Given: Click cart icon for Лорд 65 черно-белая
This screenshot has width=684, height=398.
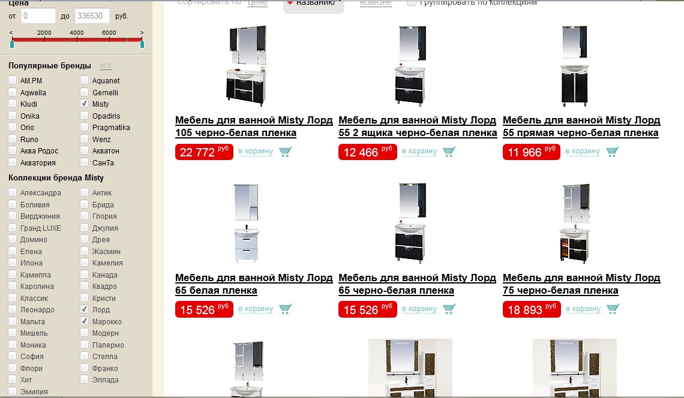Looking at the screenshot, I should (x=449, y=309).
